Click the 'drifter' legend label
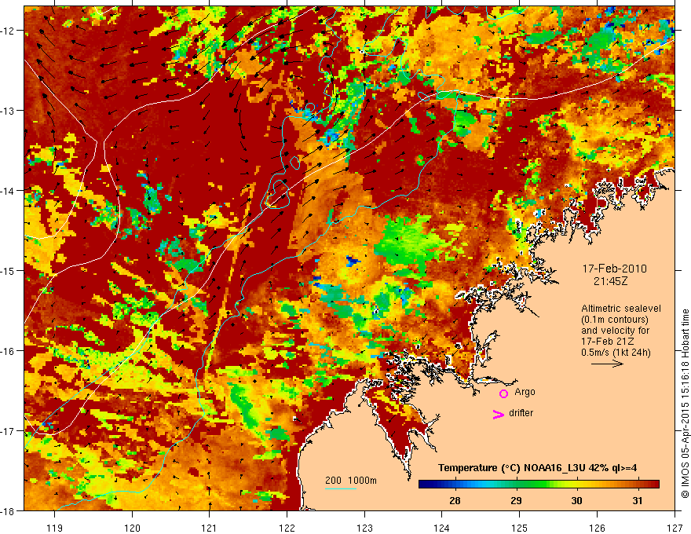 [x=521, y=413]
